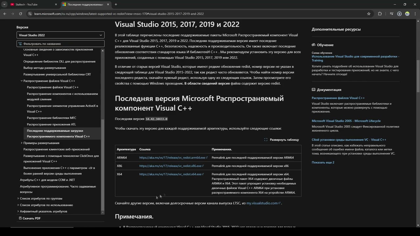Screen dimensions: 420x236
Task: Download vc_redist.x86.exe via its link
Action: (x=171, y=166)
